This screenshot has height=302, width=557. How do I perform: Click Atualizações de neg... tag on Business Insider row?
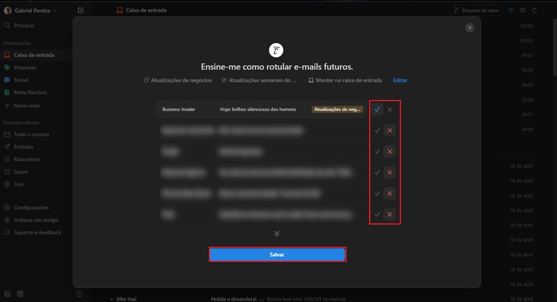[x=337, y=109]
